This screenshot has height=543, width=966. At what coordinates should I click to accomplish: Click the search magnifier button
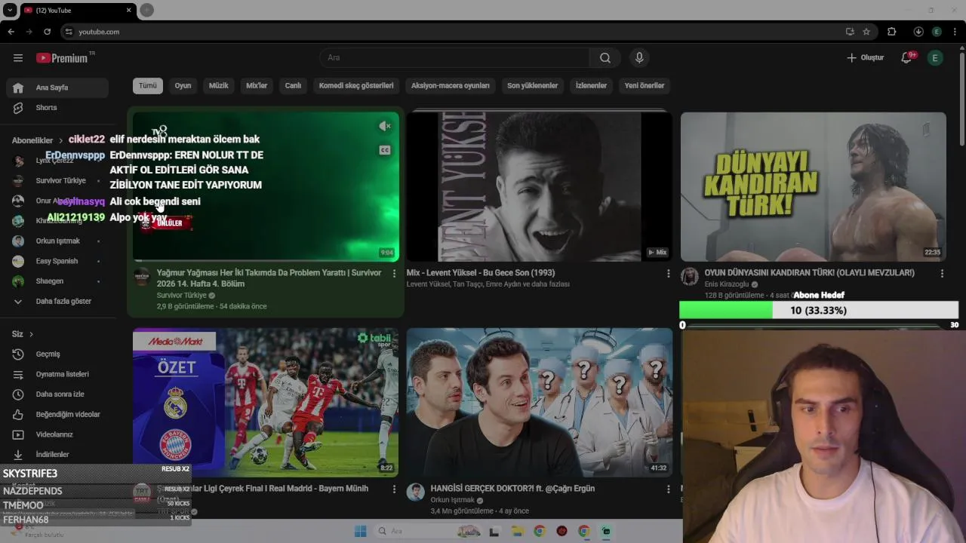pyautogui.click(x=605, y=58)
